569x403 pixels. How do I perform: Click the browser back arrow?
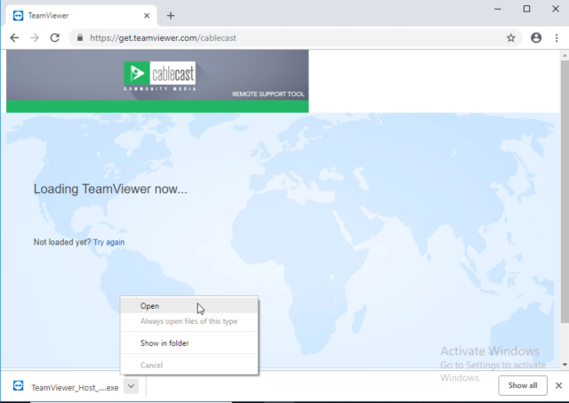(x=14, y=37)
